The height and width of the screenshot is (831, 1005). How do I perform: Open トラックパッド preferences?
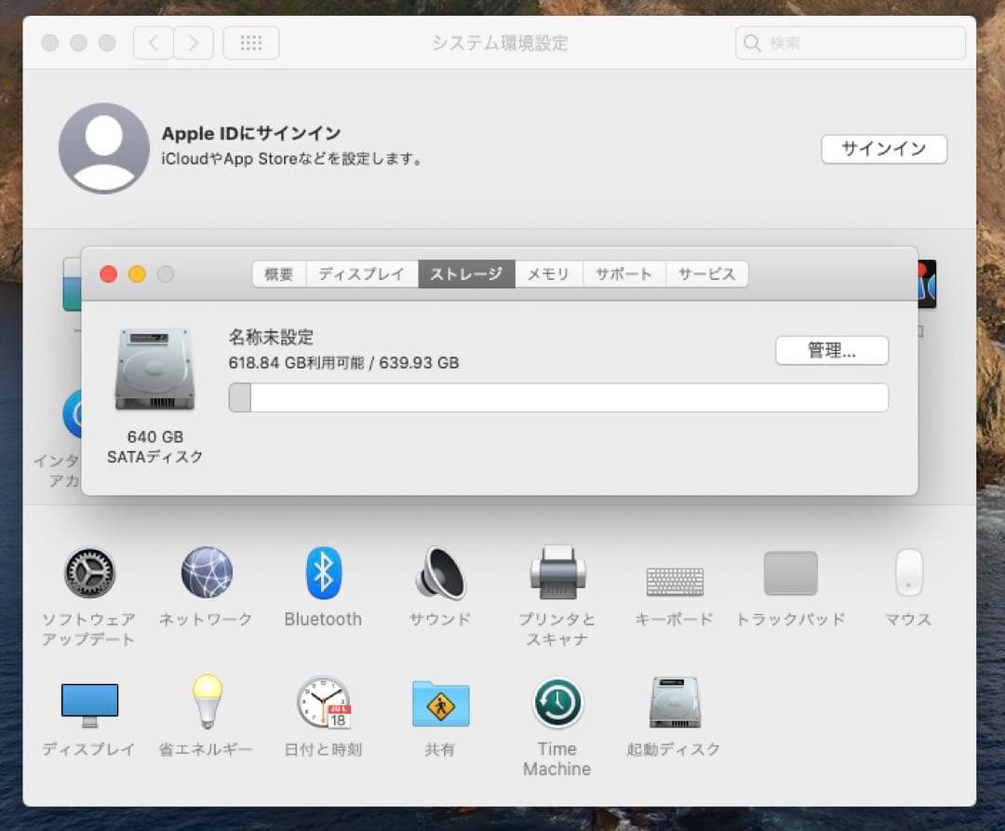tap(790, 574)
